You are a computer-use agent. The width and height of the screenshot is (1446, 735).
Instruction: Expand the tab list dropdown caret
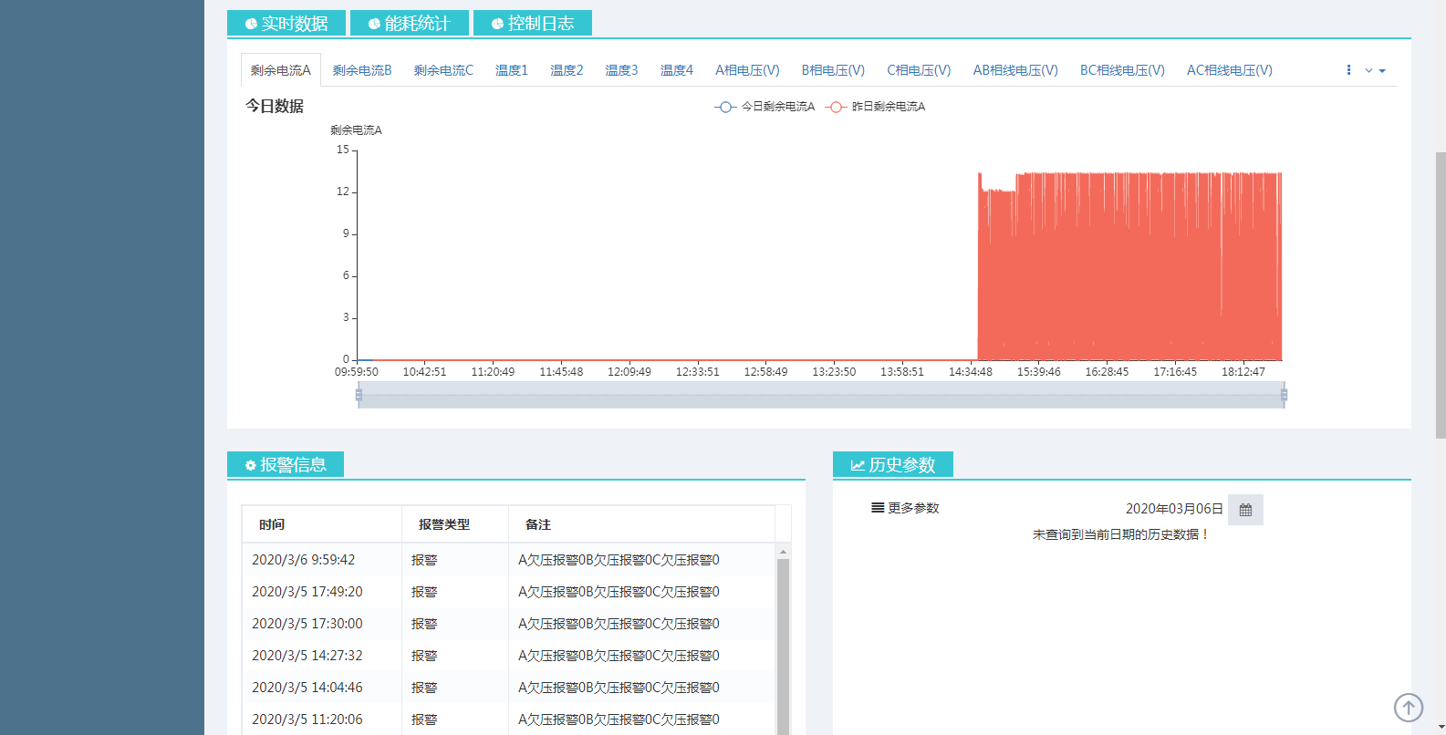point(1382,71)
